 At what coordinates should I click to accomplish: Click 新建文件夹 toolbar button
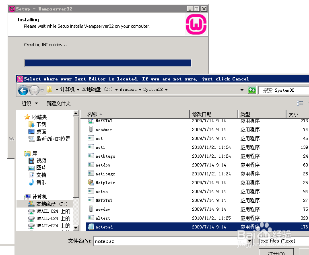[x=58, y=103]
